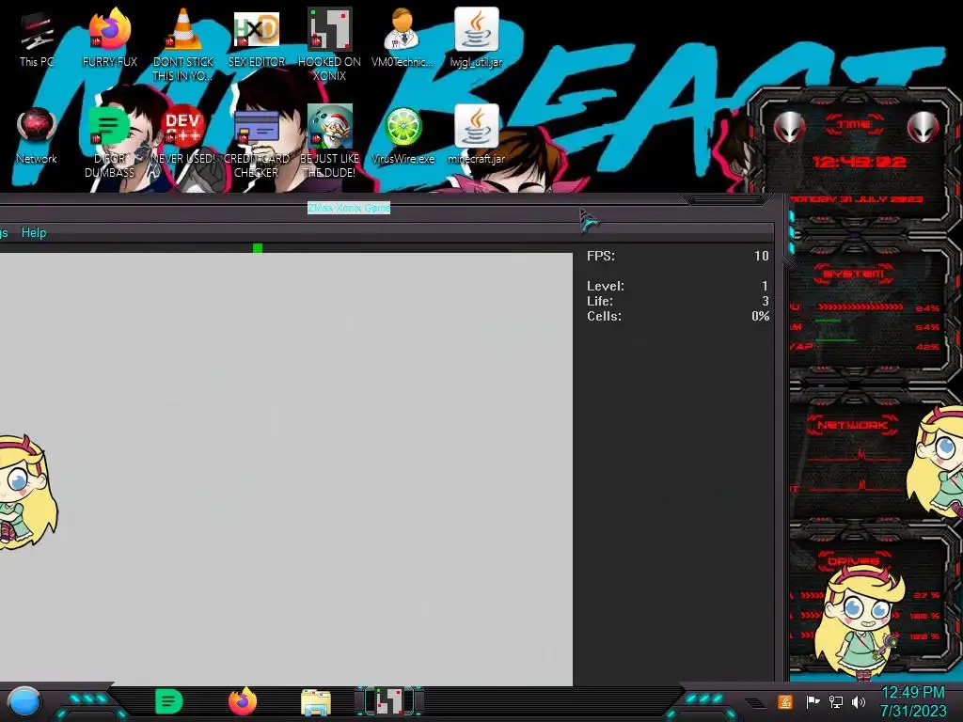The image size is (963, 722).
Task: Select the lwjgl_util.jar file icon
Action: 476,39
